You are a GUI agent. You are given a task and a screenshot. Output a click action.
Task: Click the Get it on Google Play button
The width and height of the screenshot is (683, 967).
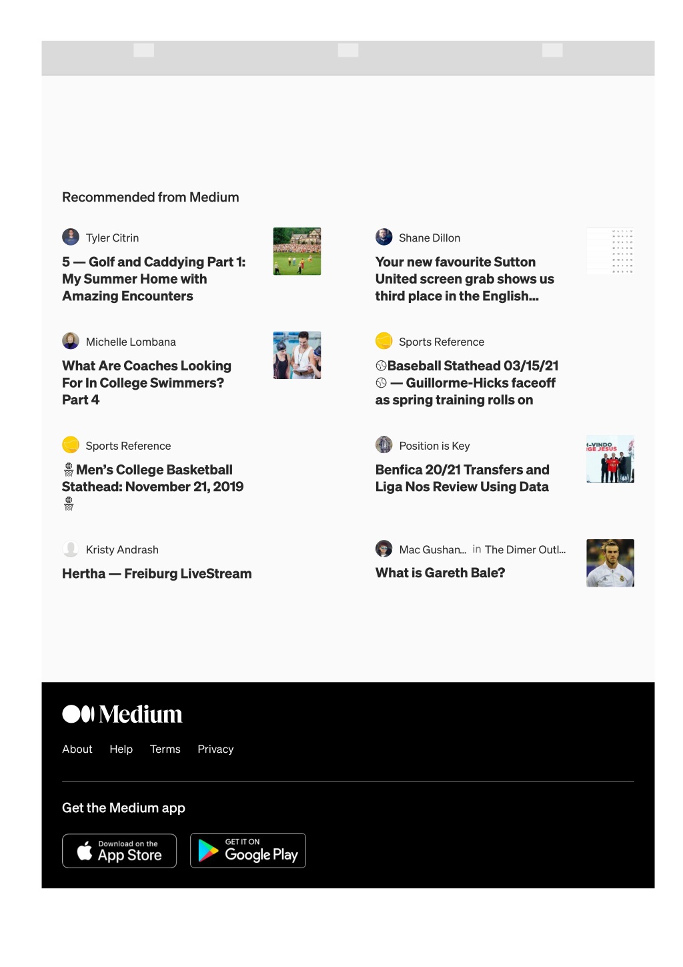click(248, 851)
